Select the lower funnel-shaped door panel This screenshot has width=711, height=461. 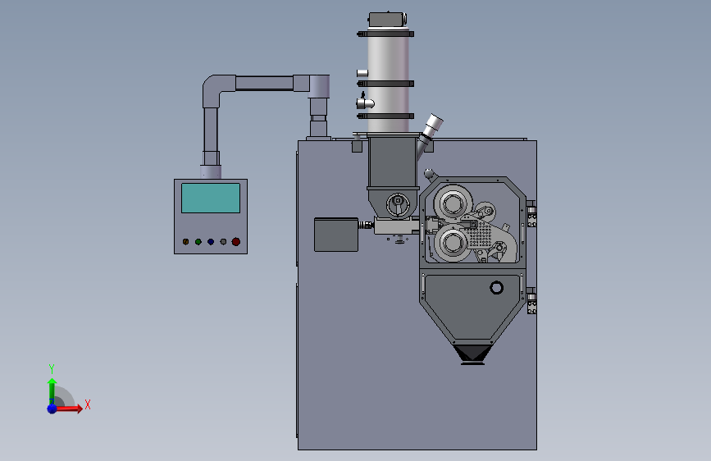pyautogui.click(x=472, y=307)
